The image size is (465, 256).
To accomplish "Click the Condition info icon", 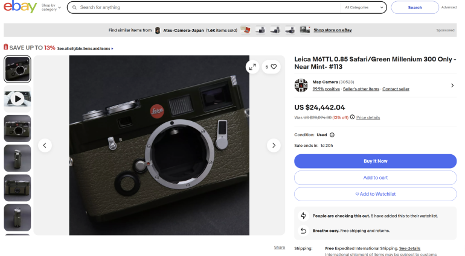I will tap(332, 135).
